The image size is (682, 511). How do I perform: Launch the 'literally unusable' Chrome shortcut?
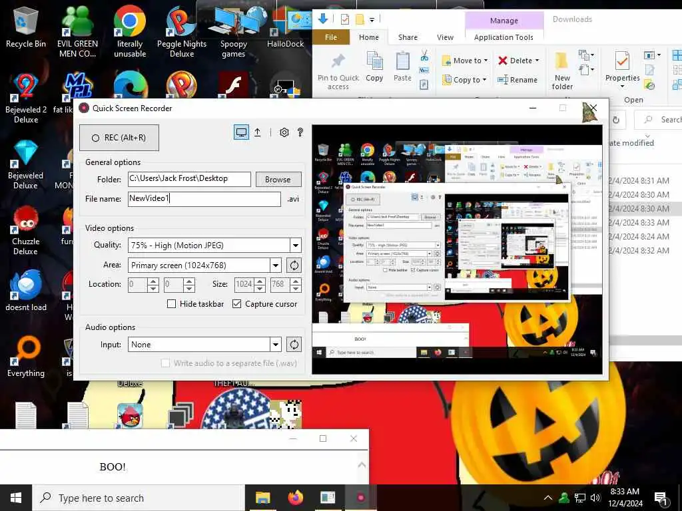(x=130, y=31)
